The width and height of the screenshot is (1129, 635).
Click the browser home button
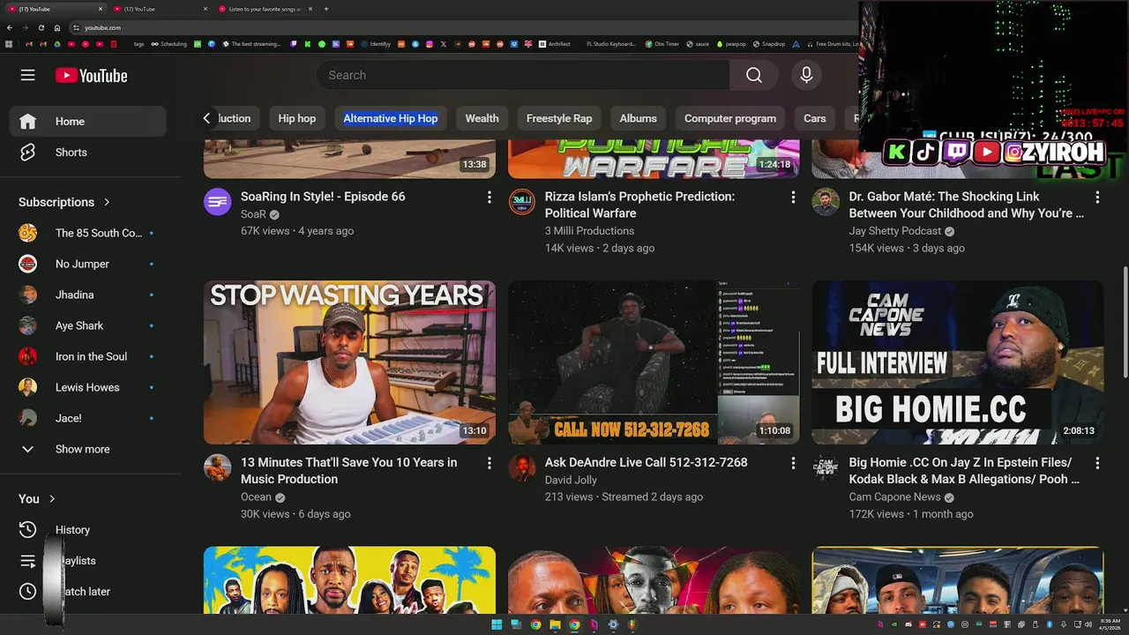[57, 27]
